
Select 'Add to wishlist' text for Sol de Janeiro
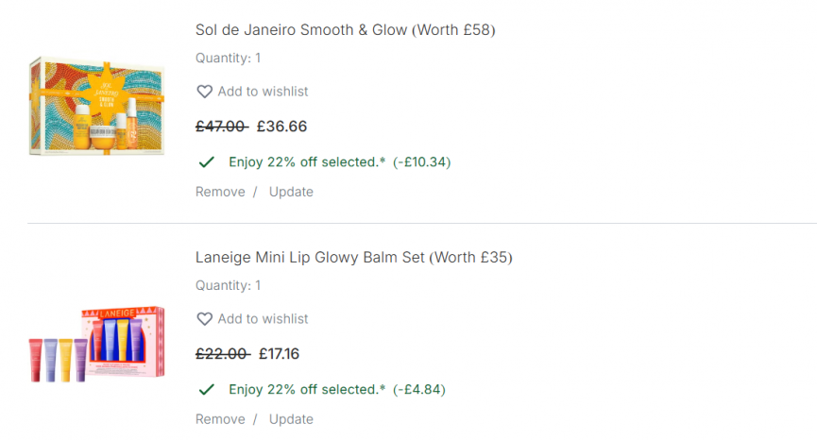[x=263, y=92]
